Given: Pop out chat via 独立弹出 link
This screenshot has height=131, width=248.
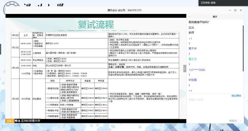Looking at the screenshot, I should coord(236,96).
